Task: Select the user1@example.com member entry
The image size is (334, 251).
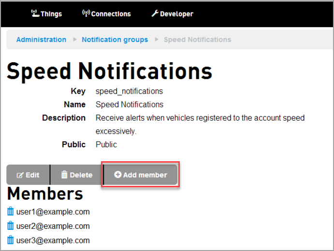Action: (x=53, y=211)
